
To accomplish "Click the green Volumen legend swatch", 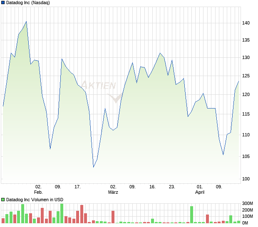I will [3, 200].
